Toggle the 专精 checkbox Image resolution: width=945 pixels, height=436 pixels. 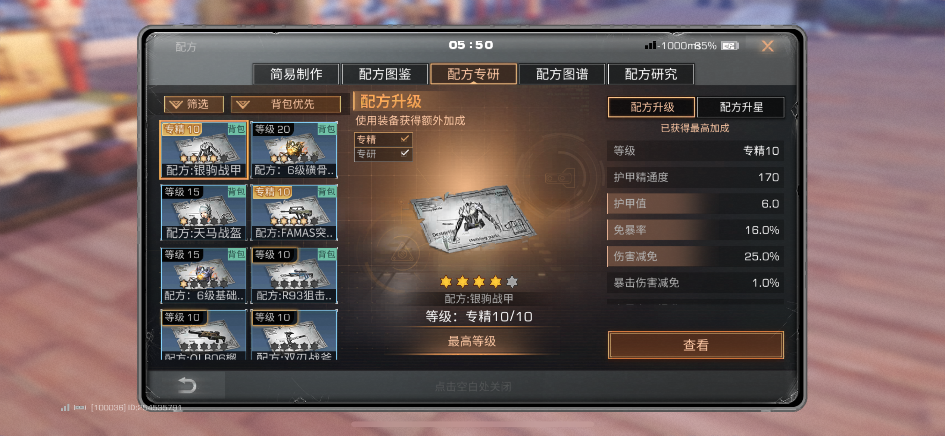pos(405,139)
